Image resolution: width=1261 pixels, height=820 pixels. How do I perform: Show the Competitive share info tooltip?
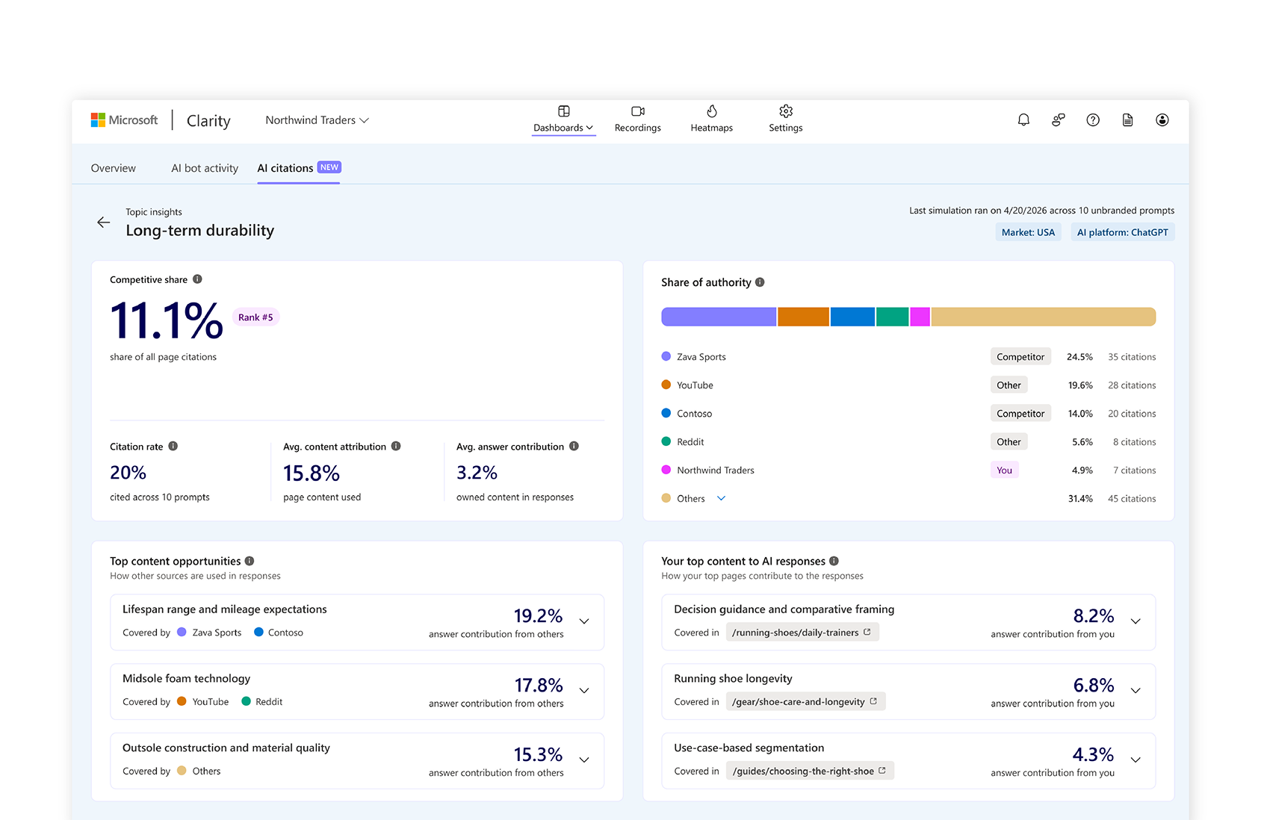point(197,279)
